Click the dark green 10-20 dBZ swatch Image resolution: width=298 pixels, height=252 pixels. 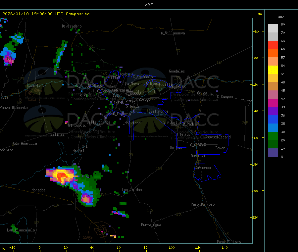pyautogui.click(x=273, y=144)
